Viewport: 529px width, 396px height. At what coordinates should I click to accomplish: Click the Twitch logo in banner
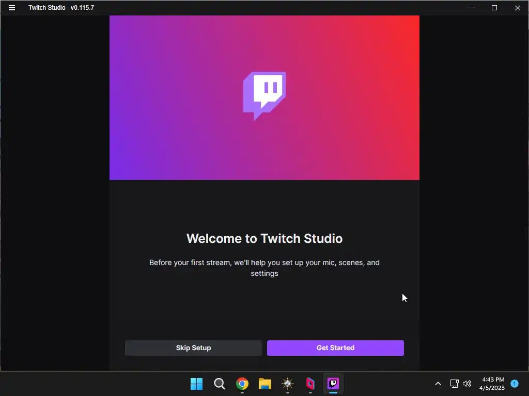[x=264, y=96]
